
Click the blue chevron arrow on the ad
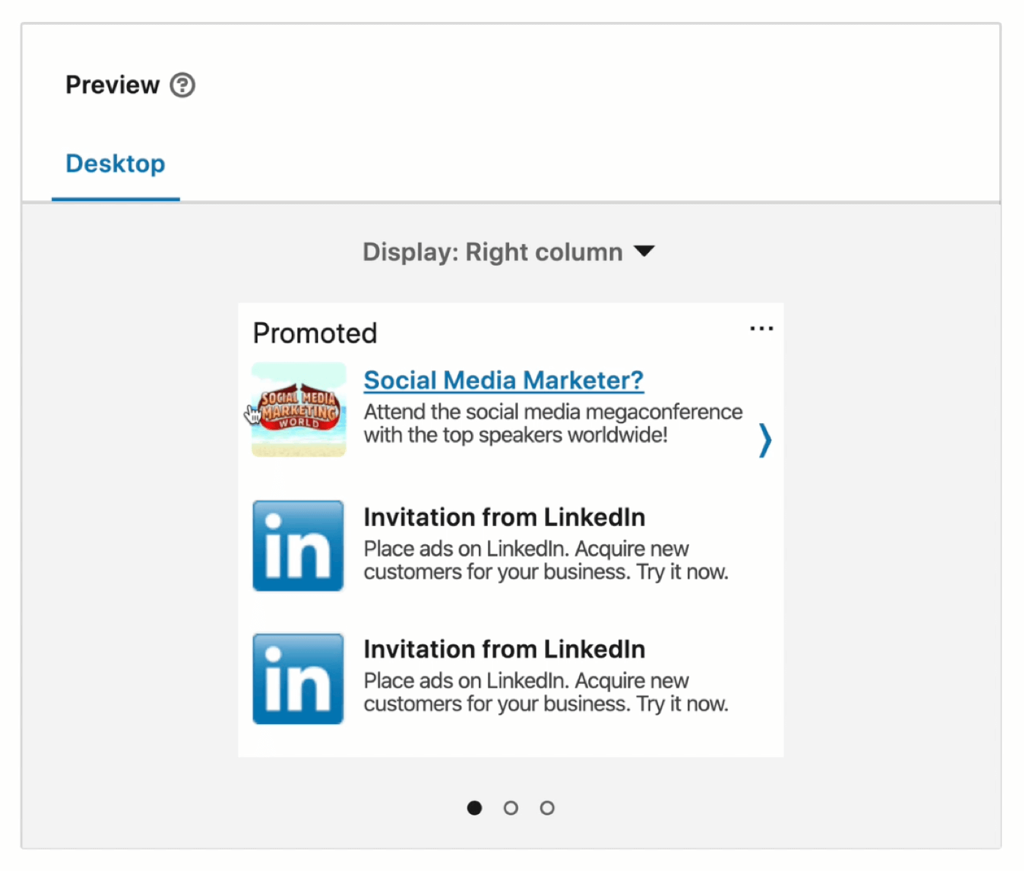[x=764, y=440]
